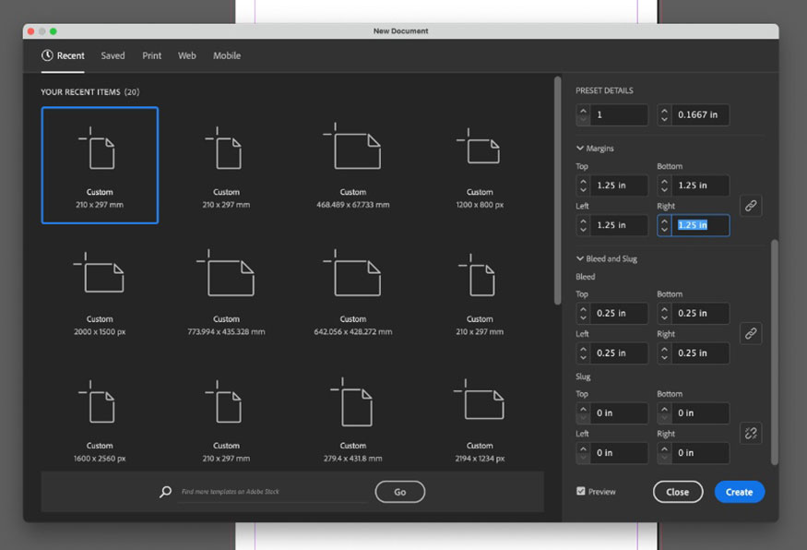Image resolution: width=807 pixels, height=550 pixels.
Task: Choose the Custom 468.489 x 67.733 mm preset
Action: tap(353, 165)
